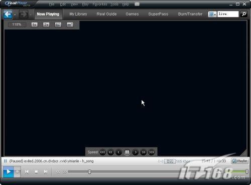Open the My Library tab
Image resolution: width=251 pixels, height=185 pixels.
78,14
